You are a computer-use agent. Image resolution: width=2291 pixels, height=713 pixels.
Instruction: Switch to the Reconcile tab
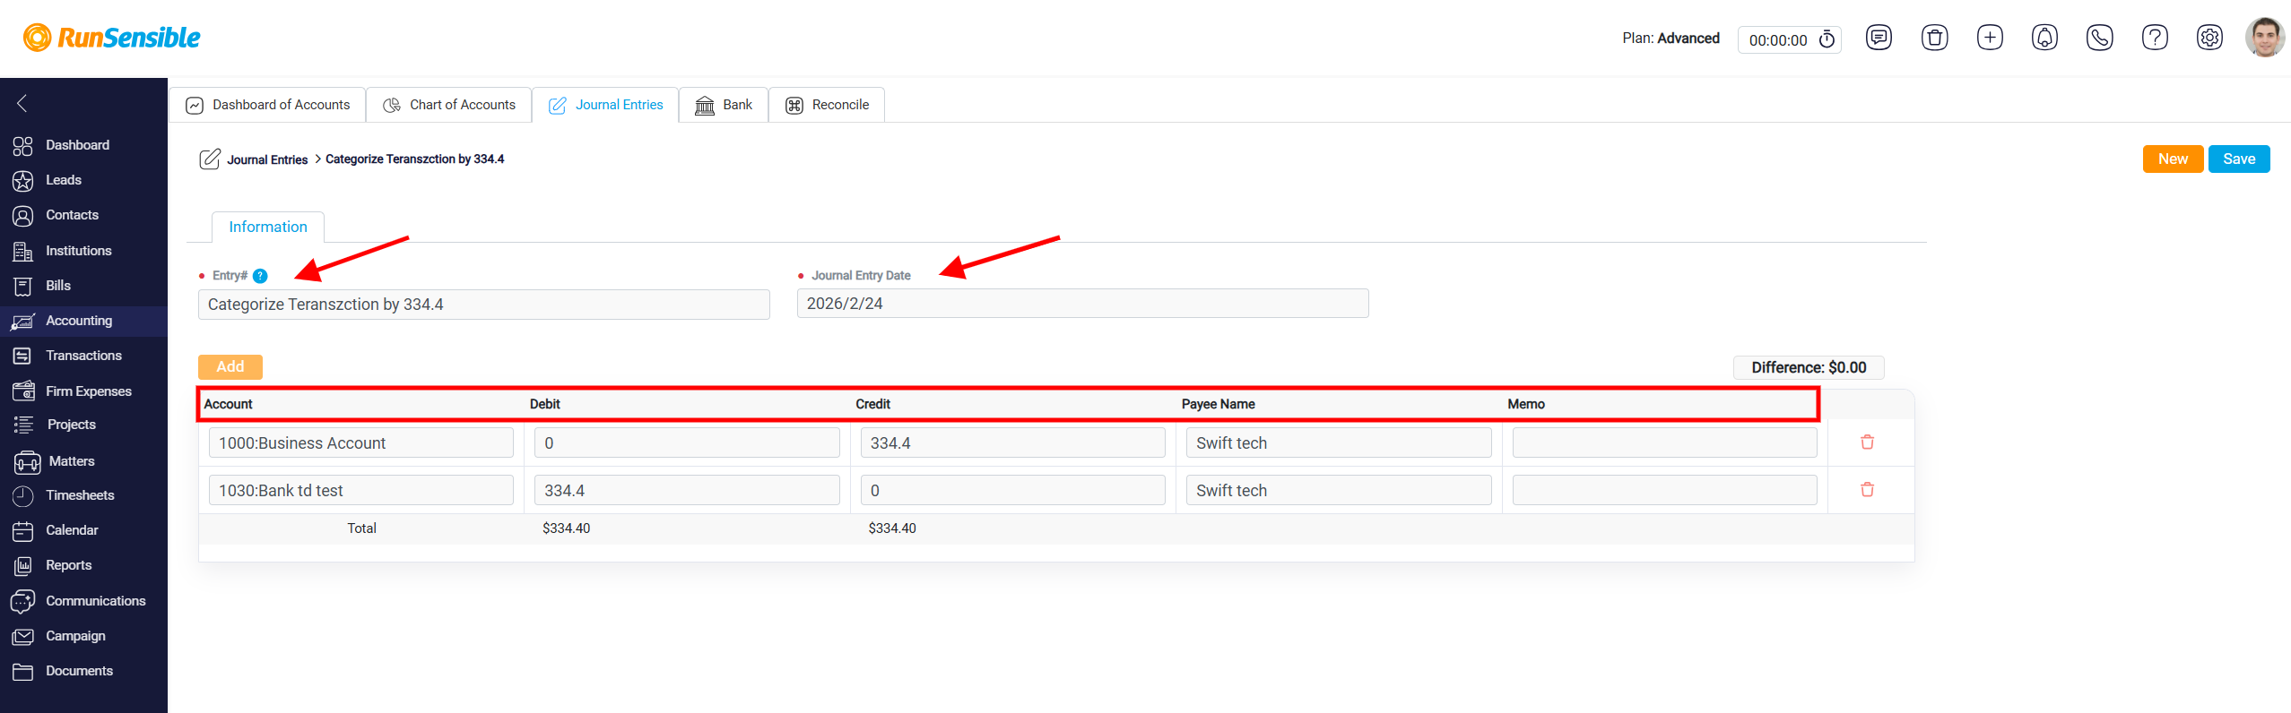[x=827, y=105]
